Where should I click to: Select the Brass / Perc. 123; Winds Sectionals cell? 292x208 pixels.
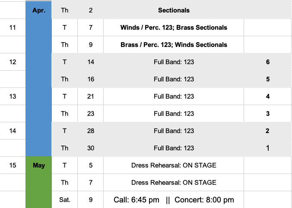click(x=174, y=45)
